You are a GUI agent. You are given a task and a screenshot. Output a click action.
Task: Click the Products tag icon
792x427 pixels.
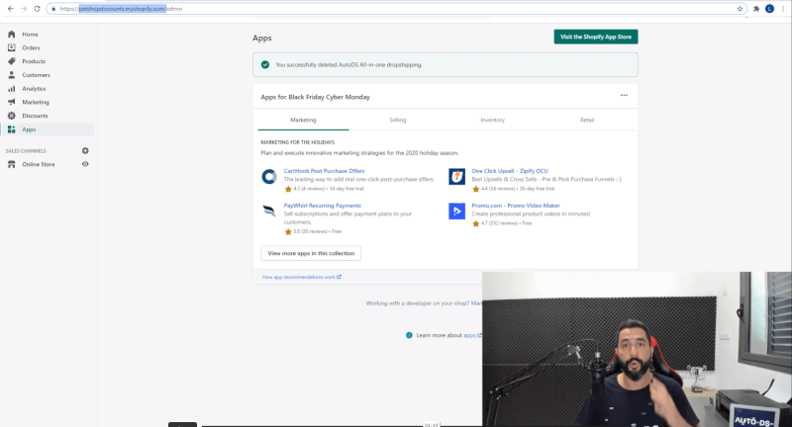click(12, 61)
